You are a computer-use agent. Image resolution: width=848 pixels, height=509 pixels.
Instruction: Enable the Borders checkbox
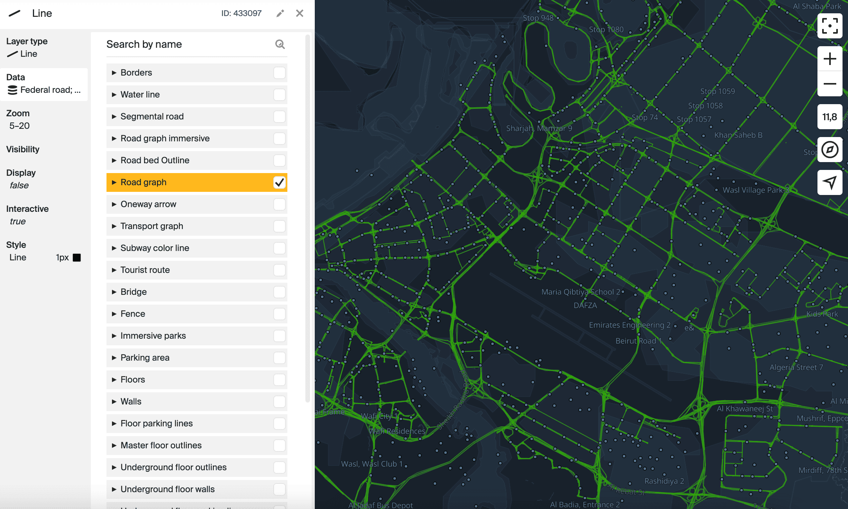pos(279,73)
